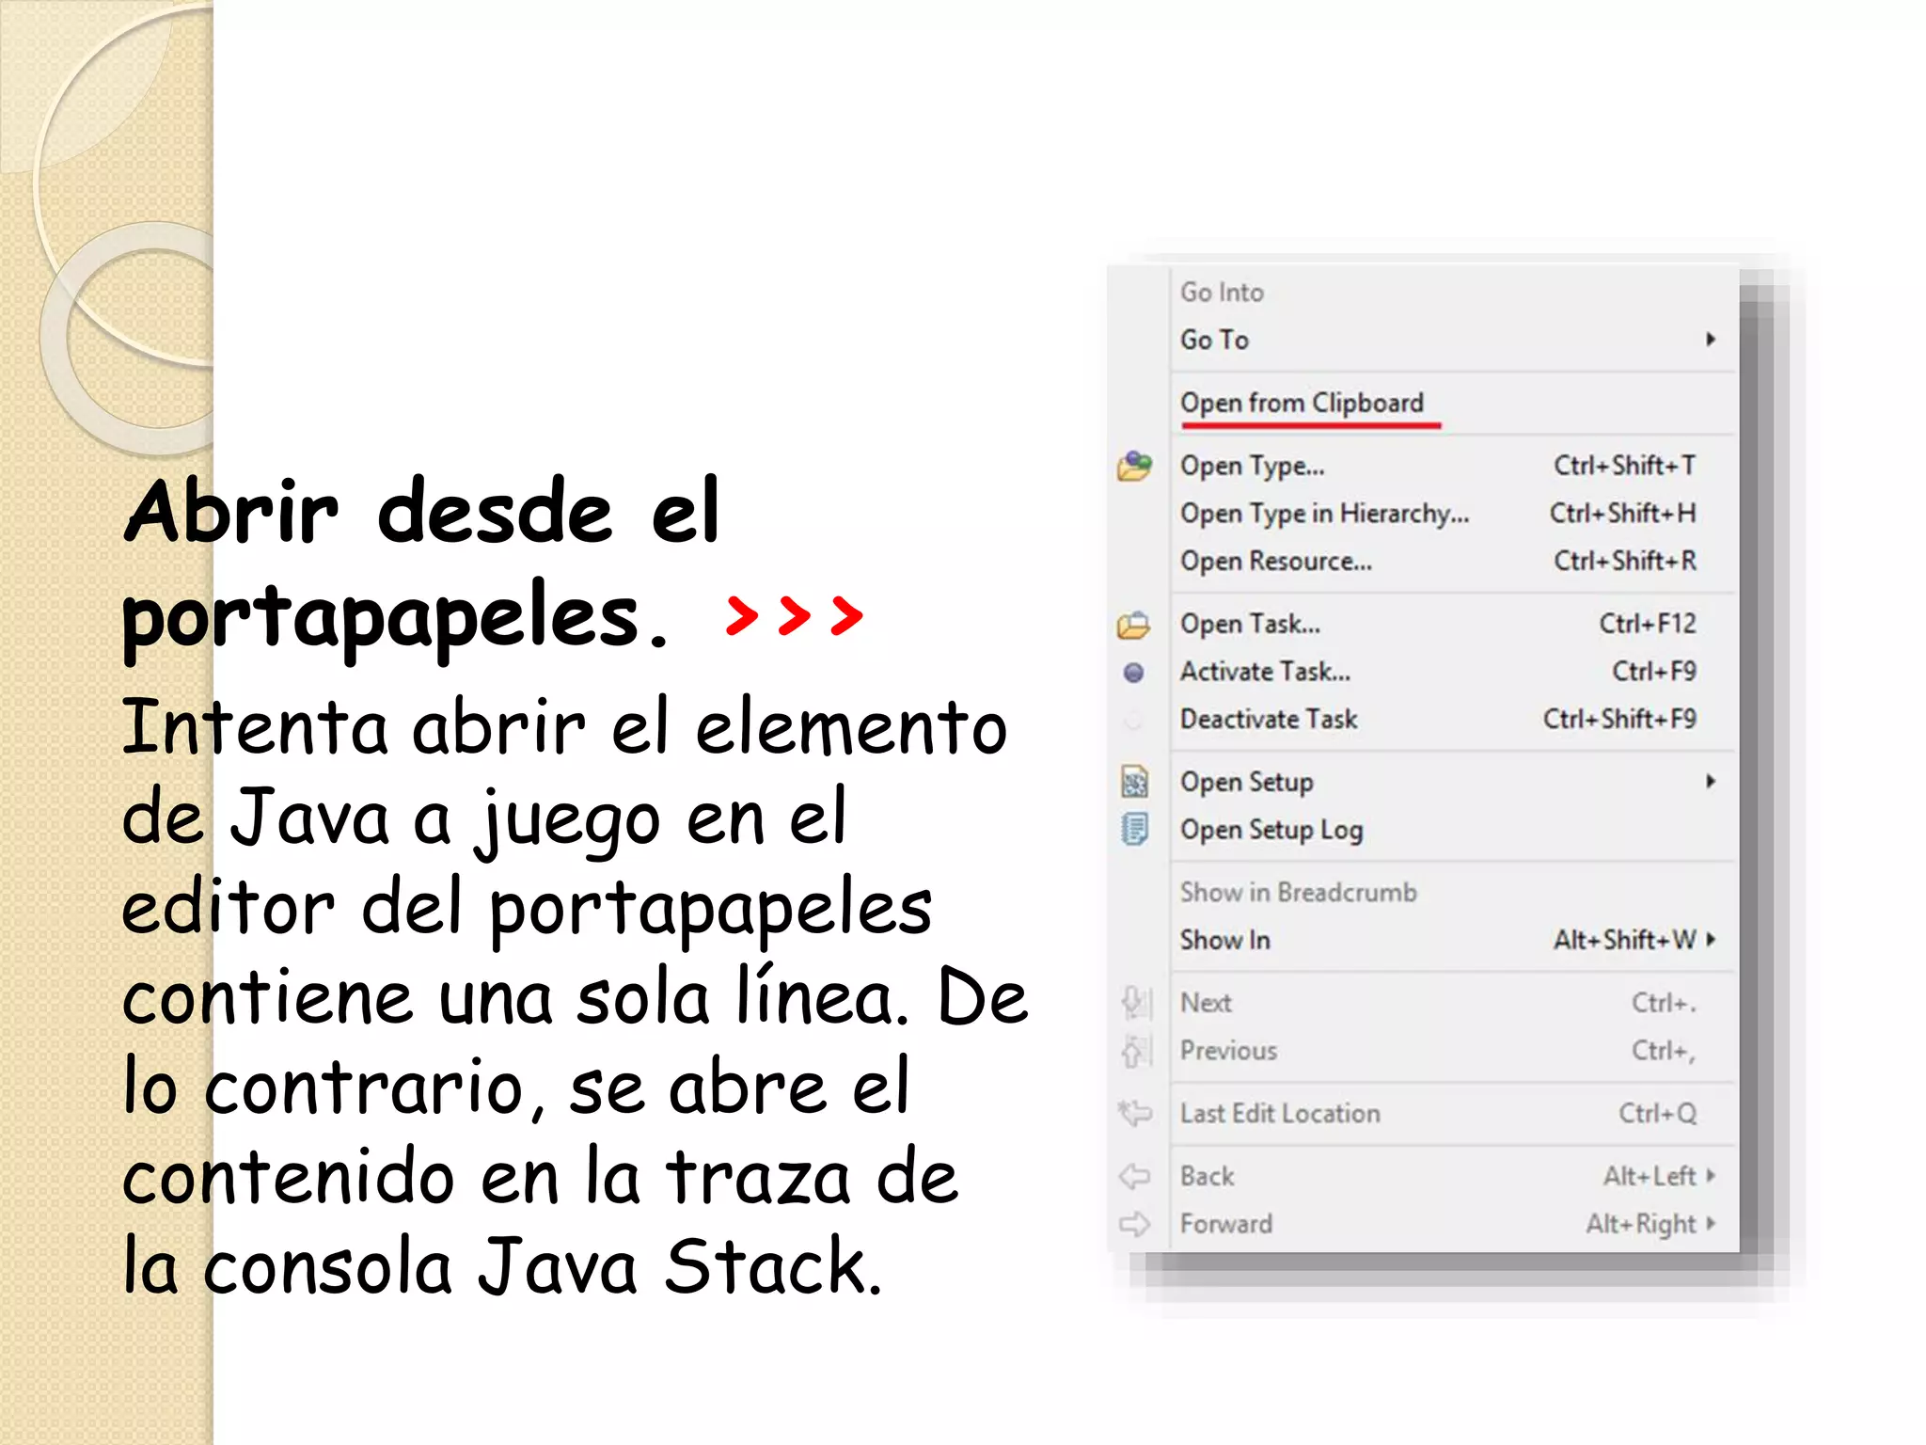Click the Back arrow icon
The image size is (1926, 1445).
[x=1135, y=1176]
